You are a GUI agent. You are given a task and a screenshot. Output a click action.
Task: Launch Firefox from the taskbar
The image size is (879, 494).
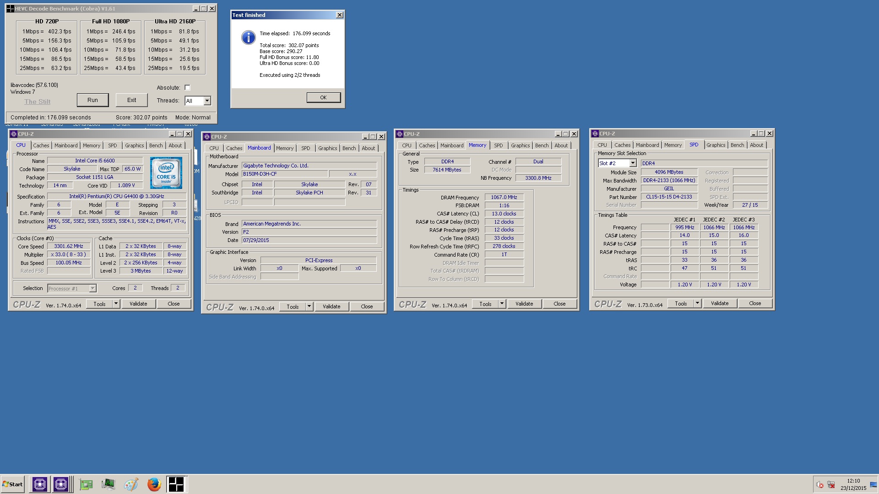(x=154, y=484)
